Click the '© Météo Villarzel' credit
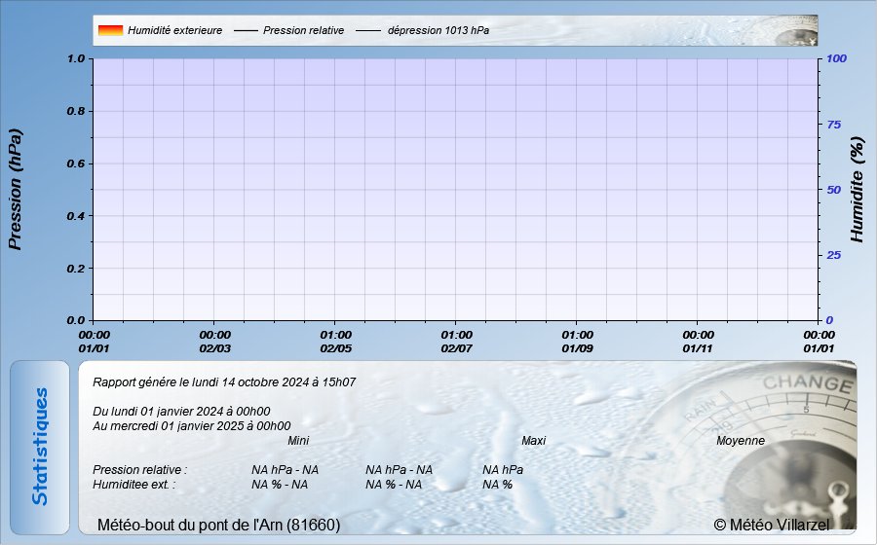This screenshot has height=545, width=877. pos(772,525)
